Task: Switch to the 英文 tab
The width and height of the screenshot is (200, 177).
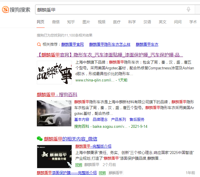Action: click(x=163, y=22)
